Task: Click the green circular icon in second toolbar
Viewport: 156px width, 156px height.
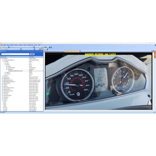Action: 7,49
